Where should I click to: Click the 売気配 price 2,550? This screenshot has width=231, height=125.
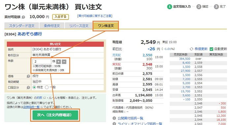click(x=147, y=55)
